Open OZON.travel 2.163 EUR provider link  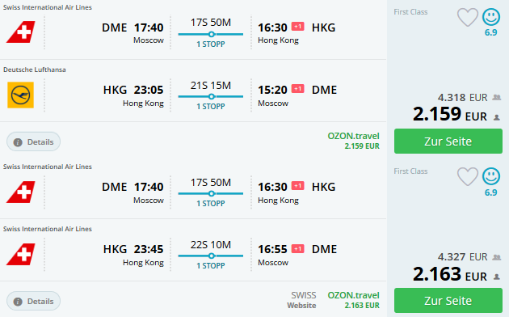pyautogui.click(x=353, y=300)
